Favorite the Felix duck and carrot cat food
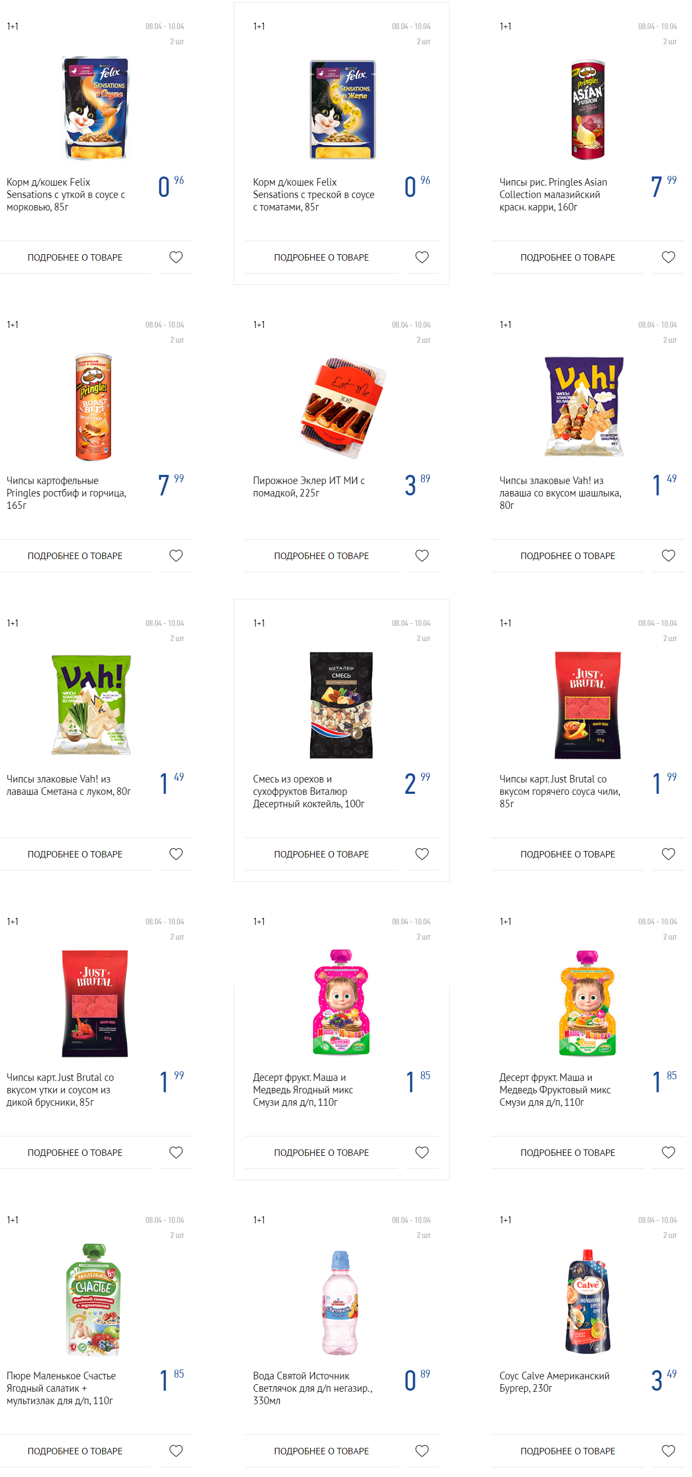Image resolution: width=692 pixels, height=1477 pixels. click(x=176, y=257)
